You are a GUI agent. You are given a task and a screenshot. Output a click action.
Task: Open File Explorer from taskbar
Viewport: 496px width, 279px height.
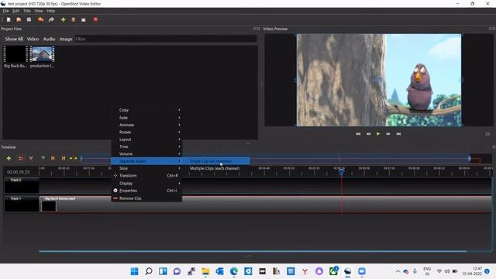click(205, 271)
